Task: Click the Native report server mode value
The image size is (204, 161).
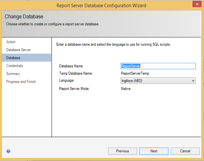Action: pyautogui.click(x=126, y=89)
